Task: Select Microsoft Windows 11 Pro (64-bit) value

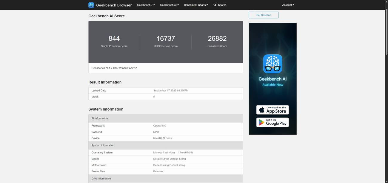Action: tap(173, 153)
